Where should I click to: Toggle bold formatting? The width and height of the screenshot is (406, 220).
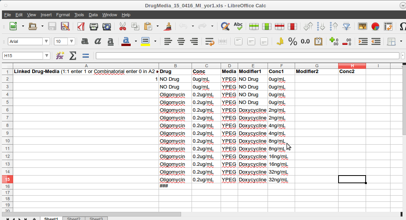(85, 41)
